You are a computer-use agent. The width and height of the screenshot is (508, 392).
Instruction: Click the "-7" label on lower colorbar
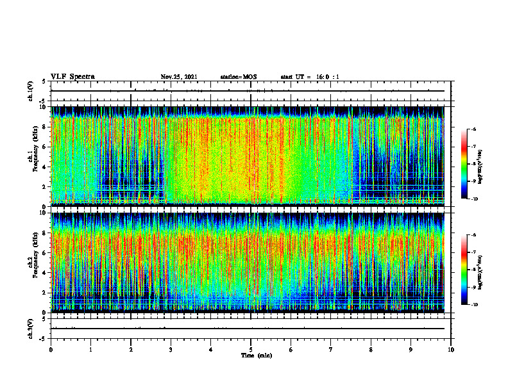tap(473, 252)
